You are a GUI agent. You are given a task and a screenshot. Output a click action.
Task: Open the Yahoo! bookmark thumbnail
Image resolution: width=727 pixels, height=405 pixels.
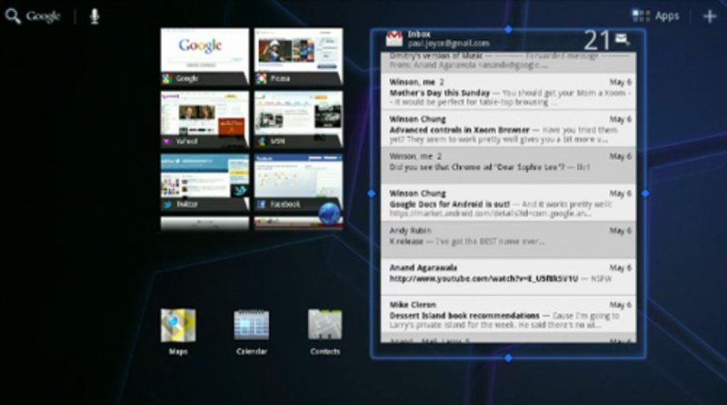point(204,120)
